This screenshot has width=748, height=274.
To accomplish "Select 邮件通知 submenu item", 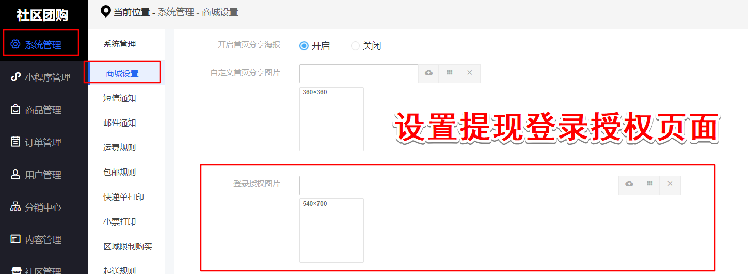I will [x=120, y=123].
